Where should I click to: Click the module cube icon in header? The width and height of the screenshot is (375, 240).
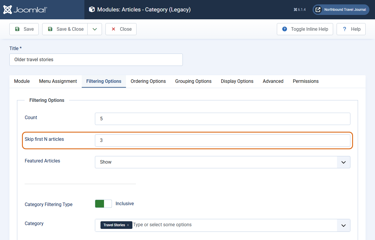(92, 10)
